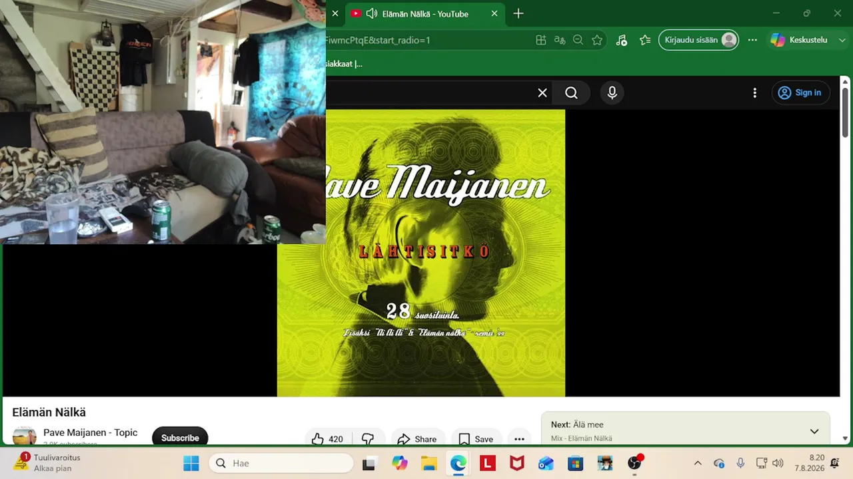The height and width of the screenshot is (479, 853).
Task: Open the notification center bell icon
Action: click(835, 463)
